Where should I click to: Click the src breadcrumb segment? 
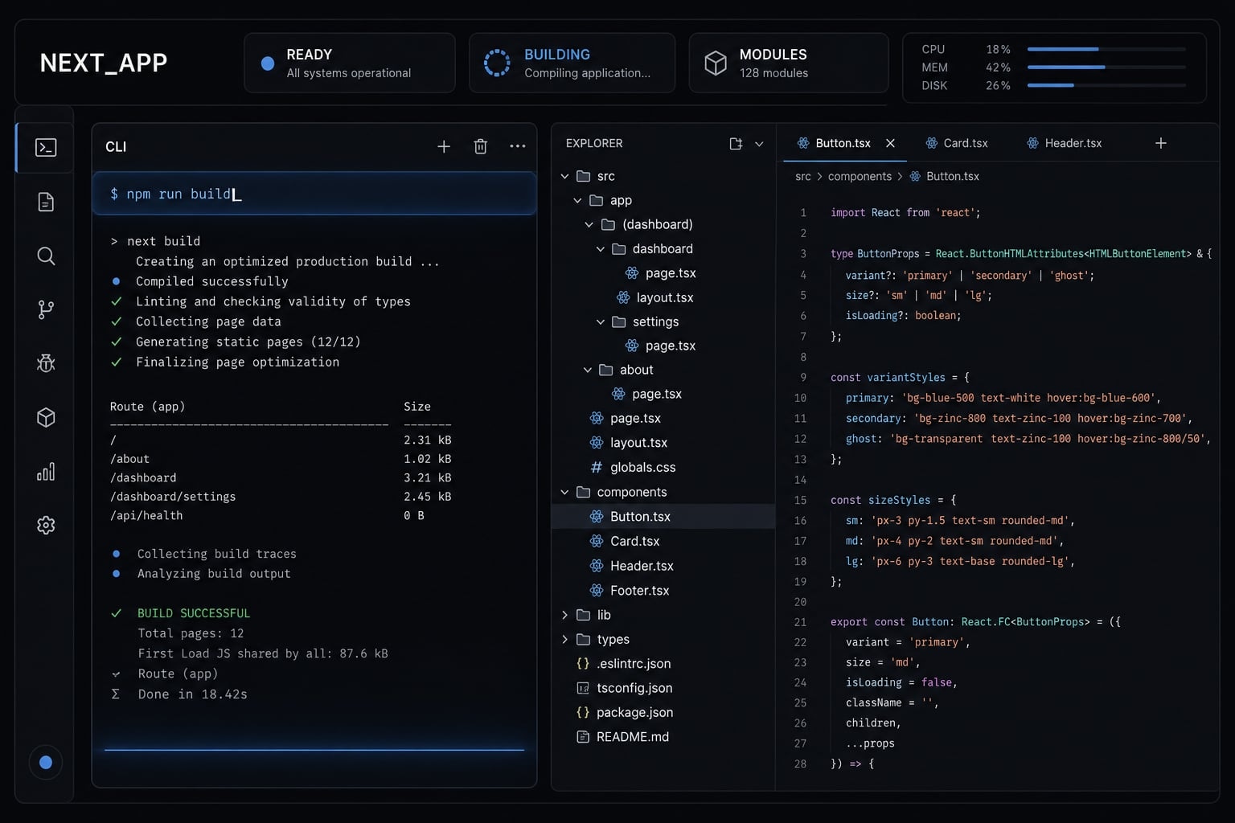(x=803, y=176)
